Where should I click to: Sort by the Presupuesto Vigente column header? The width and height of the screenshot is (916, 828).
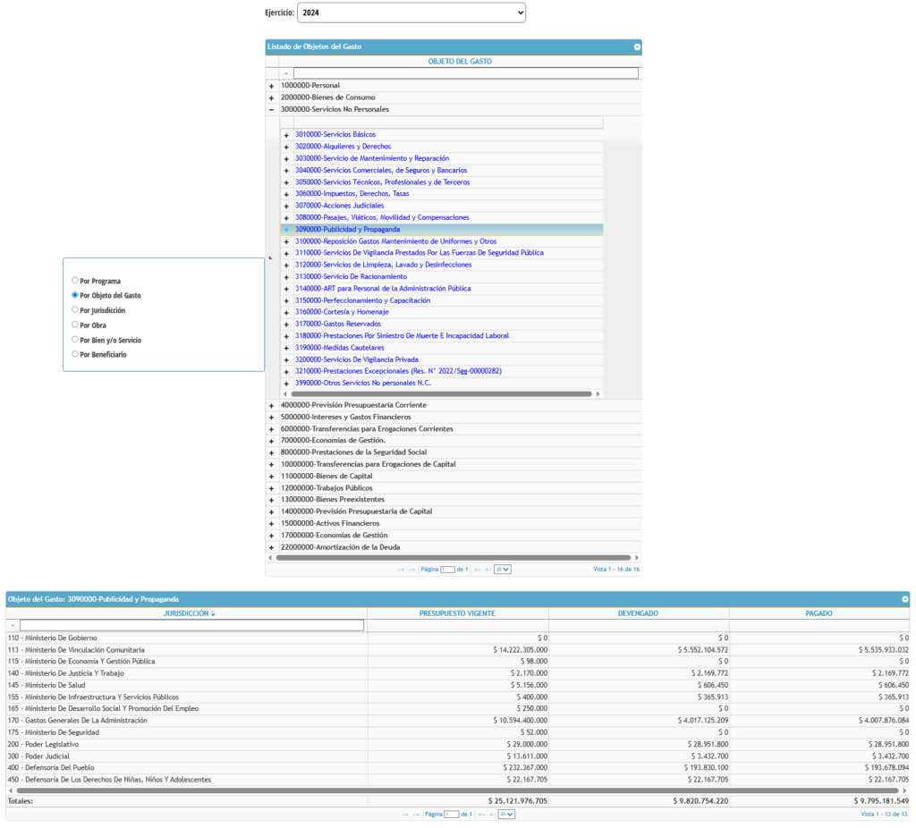pyautogui.click(x=457, y=613)
